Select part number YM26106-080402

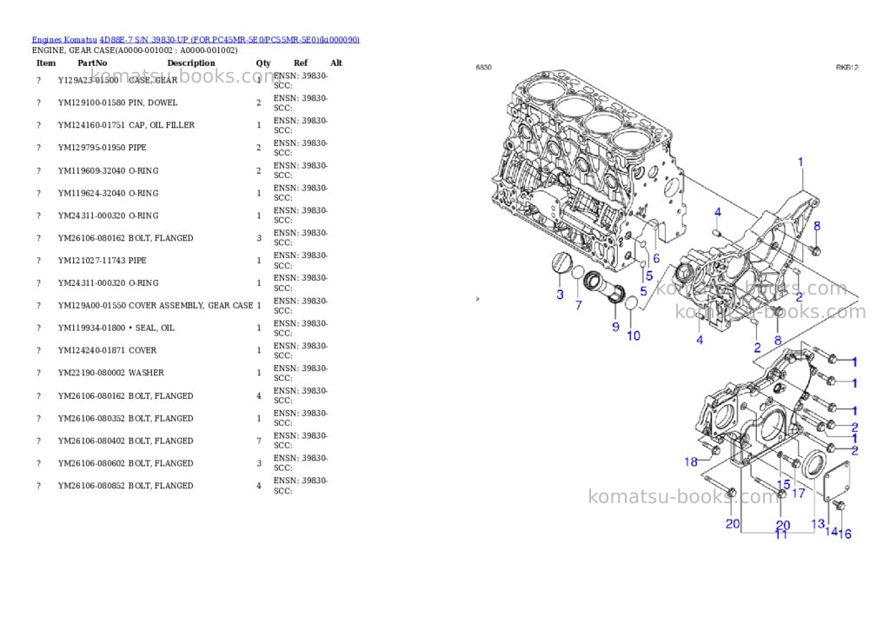(91, 441)
